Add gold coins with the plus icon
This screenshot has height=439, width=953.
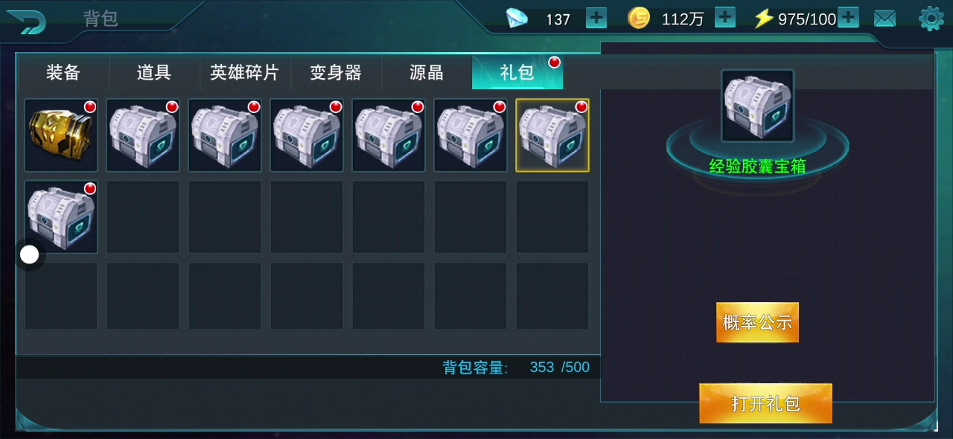(725, 18)
